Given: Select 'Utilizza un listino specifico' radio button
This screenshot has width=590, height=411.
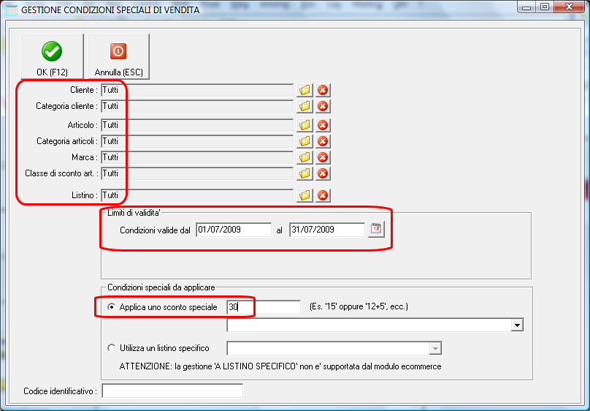Looking at the screenshot, I should pyautogui.click(x=112, y=348).
